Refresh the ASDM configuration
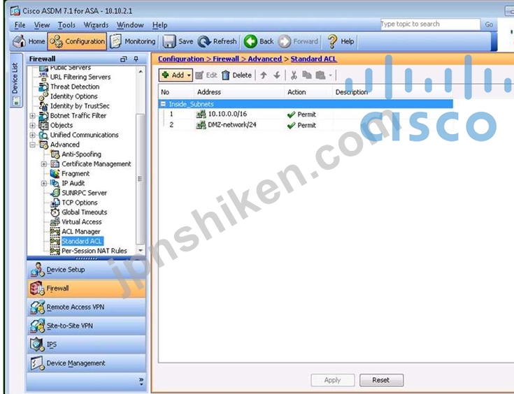This screenshot has width=514, height=394. [217, 41]
